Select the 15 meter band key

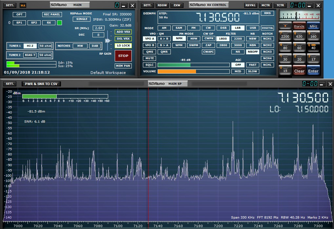pyautogui.click(x=285, y=70)
